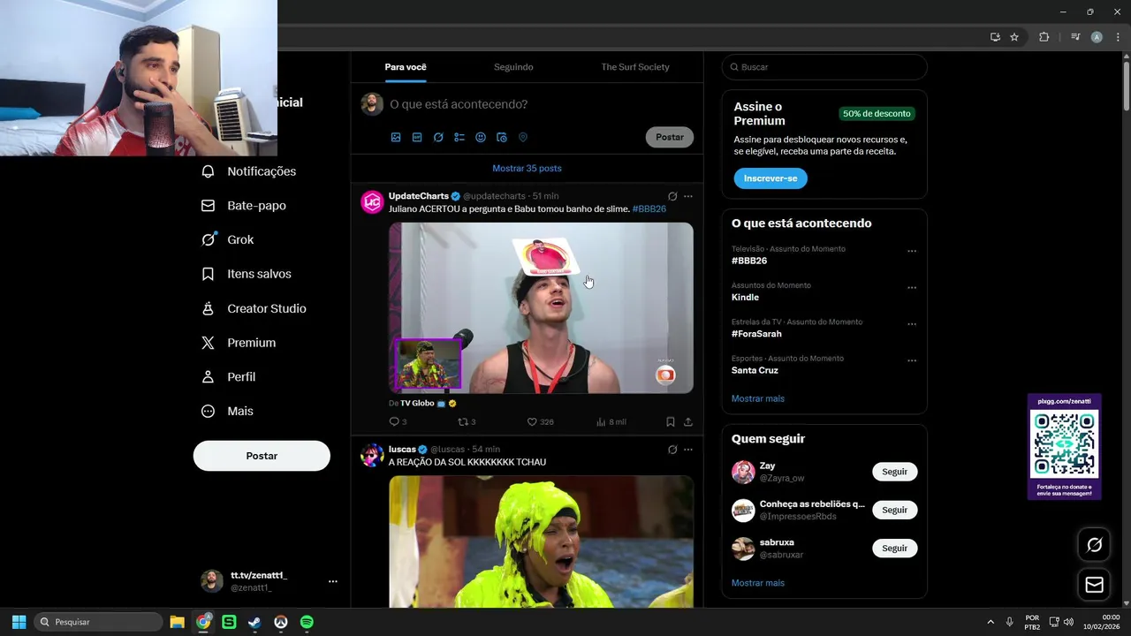This screenshot has height=636, width=1131.
Task: Open more options for Kindle trend
Action: pos(912,288)
